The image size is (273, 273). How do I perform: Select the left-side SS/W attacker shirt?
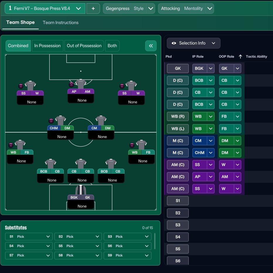pos(30,86)
